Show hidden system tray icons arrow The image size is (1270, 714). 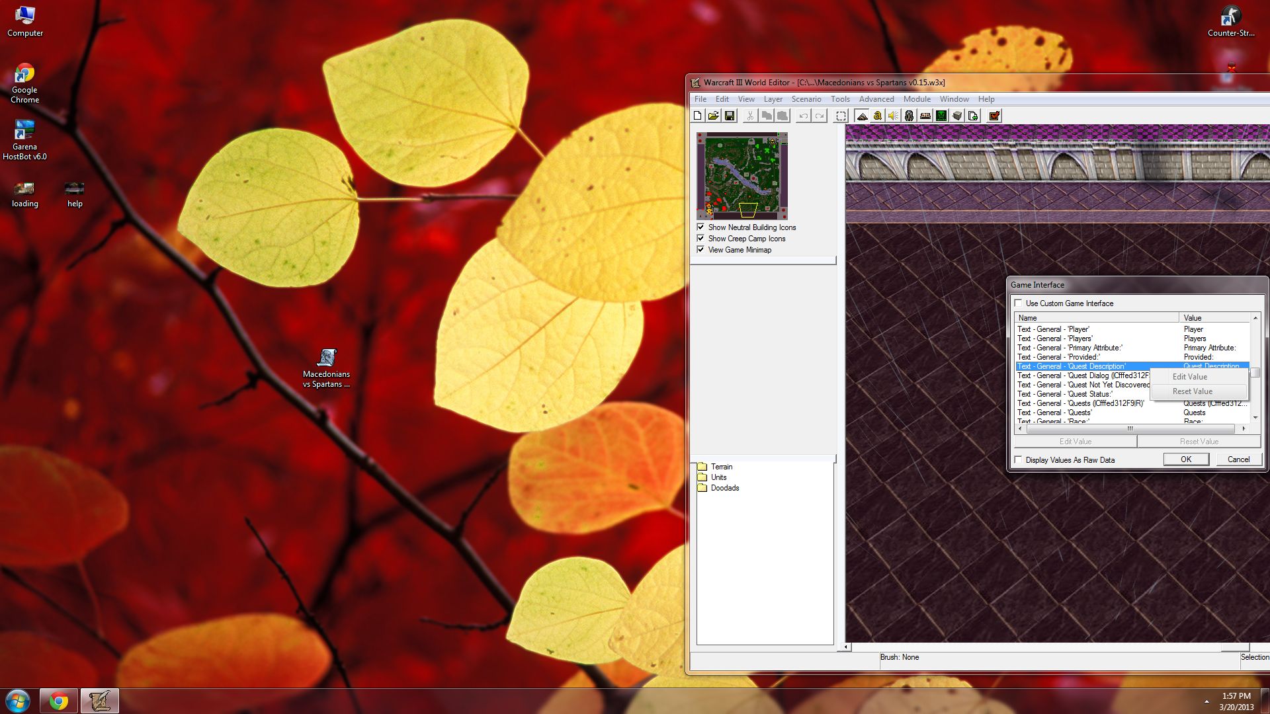click(1206, 701)
